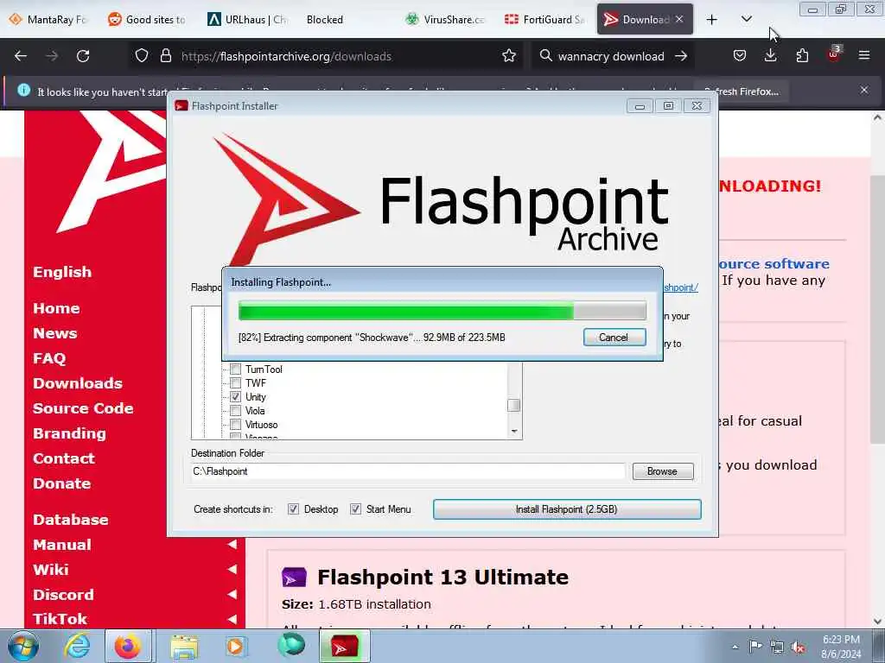This screenshot has width=885, height=663.
Task: Check the TurnTool component checkbox
Action: click(x=235, y=369)
